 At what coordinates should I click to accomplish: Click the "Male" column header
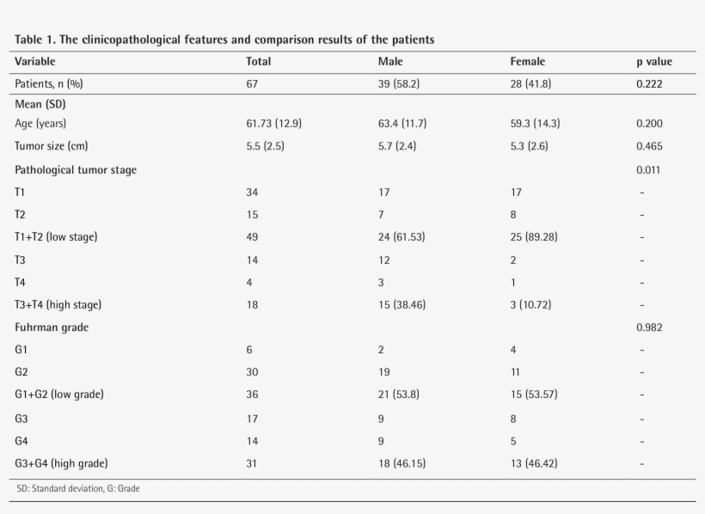(x=390, y=62)
